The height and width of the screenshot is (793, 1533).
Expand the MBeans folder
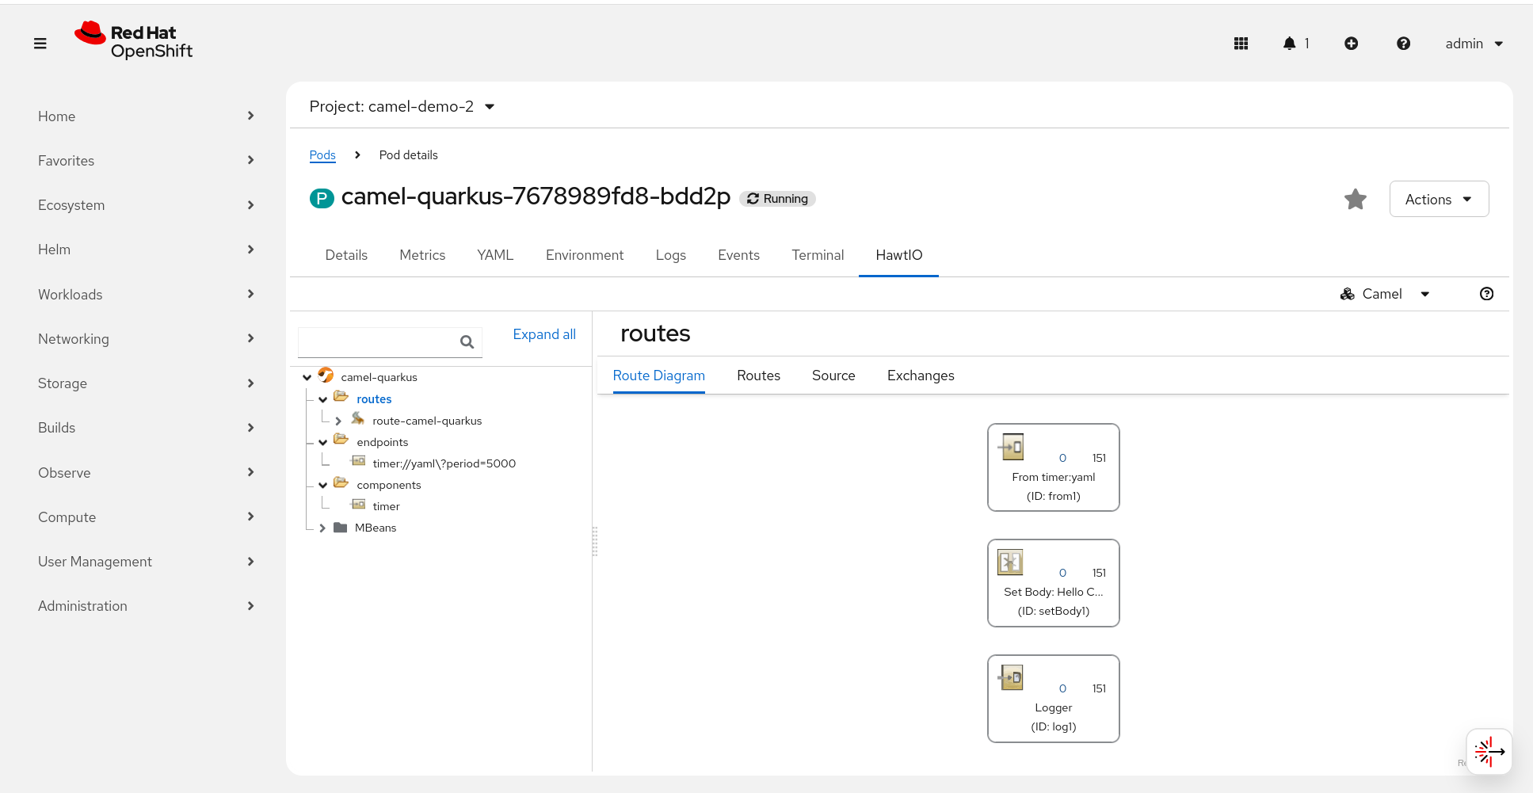pos(322,528)
